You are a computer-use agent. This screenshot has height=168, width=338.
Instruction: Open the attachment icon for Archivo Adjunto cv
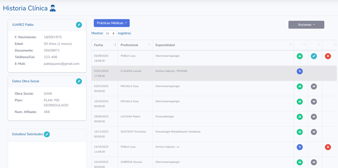point(300,147)
